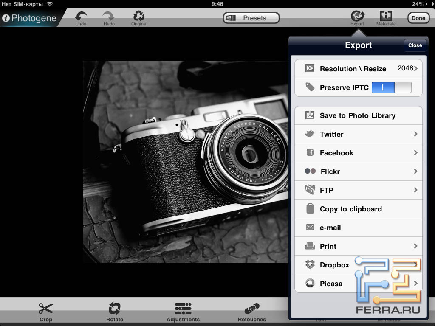Viewport: 435px width, 326px height.
Task: Send photo via e-mail option
Action: tap(330, 228)
